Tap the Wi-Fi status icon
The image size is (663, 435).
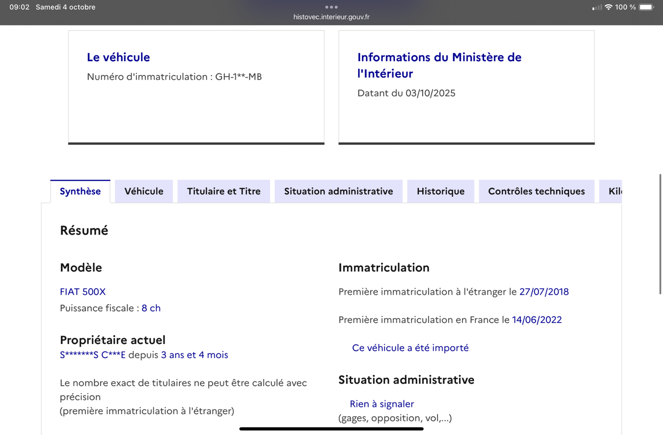pyautogui.click(x=608, y=7)
